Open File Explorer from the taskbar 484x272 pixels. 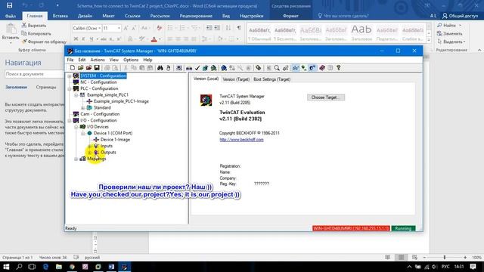tap(59, 267)
